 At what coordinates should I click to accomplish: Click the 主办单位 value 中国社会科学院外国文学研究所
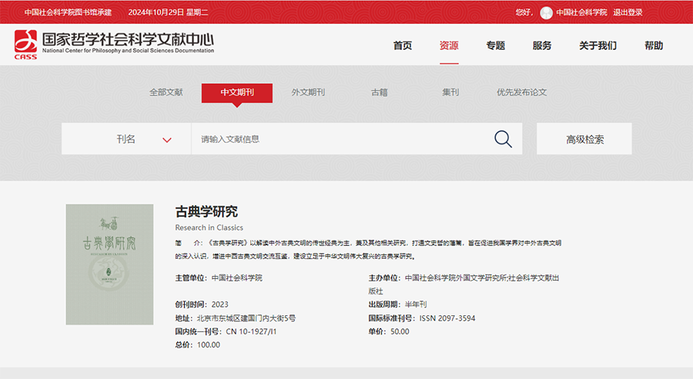tap(455, 278)
